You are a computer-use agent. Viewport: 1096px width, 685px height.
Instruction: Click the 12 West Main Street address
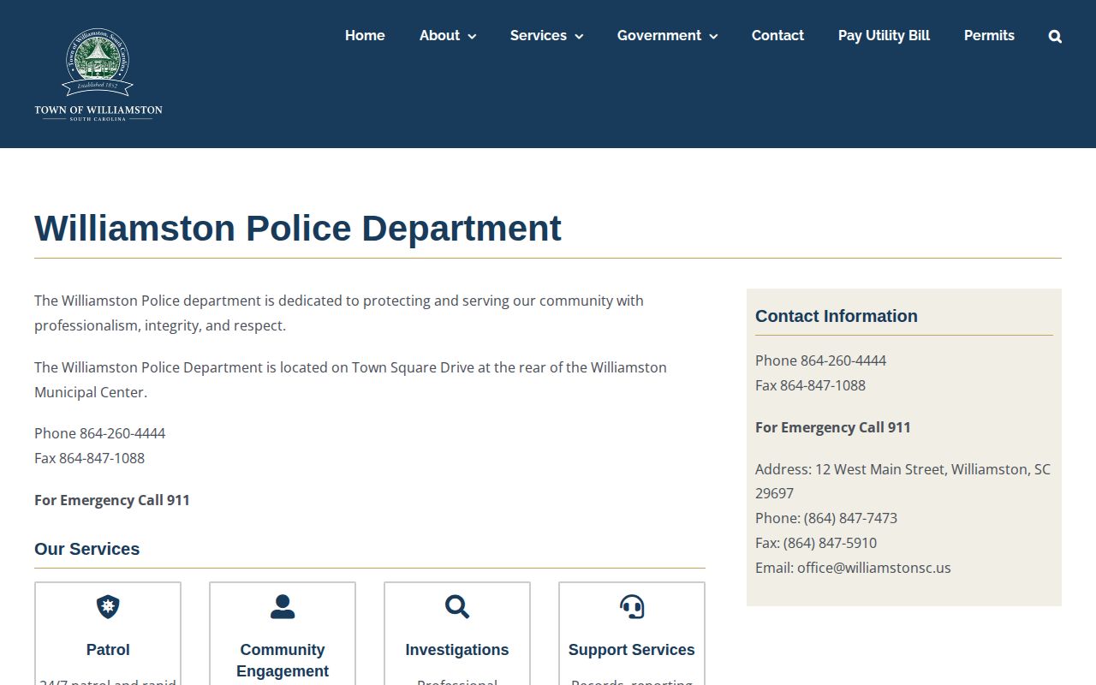tap(902, 481)
